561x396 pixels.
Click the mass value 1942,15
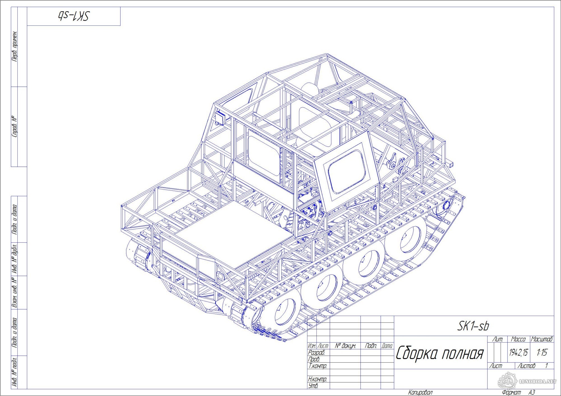(x=518, y=352)
